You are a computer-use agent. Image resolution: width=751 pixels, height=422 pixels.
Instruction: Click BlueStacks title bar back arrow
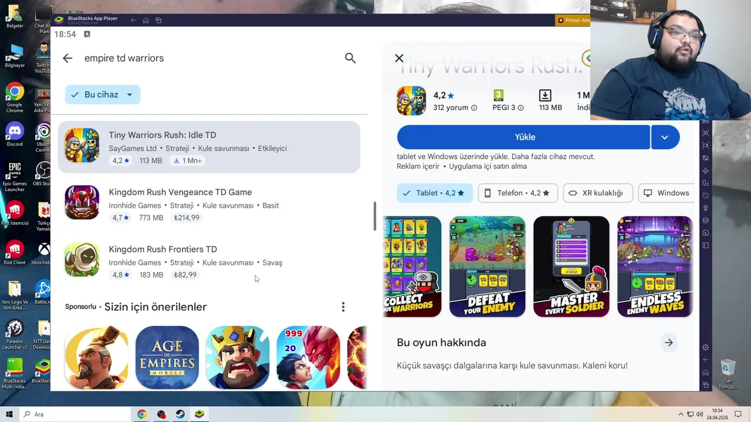click(x=133, y=21)
